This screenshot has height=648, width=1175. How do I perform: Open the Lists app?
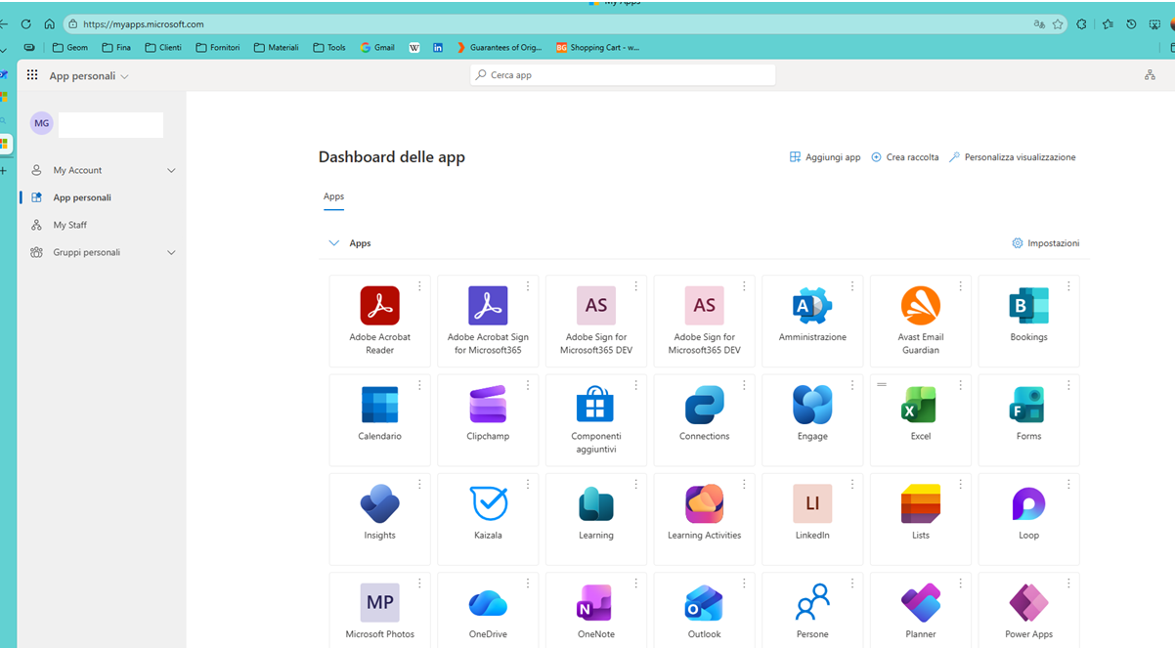click(x=920, y=519)
